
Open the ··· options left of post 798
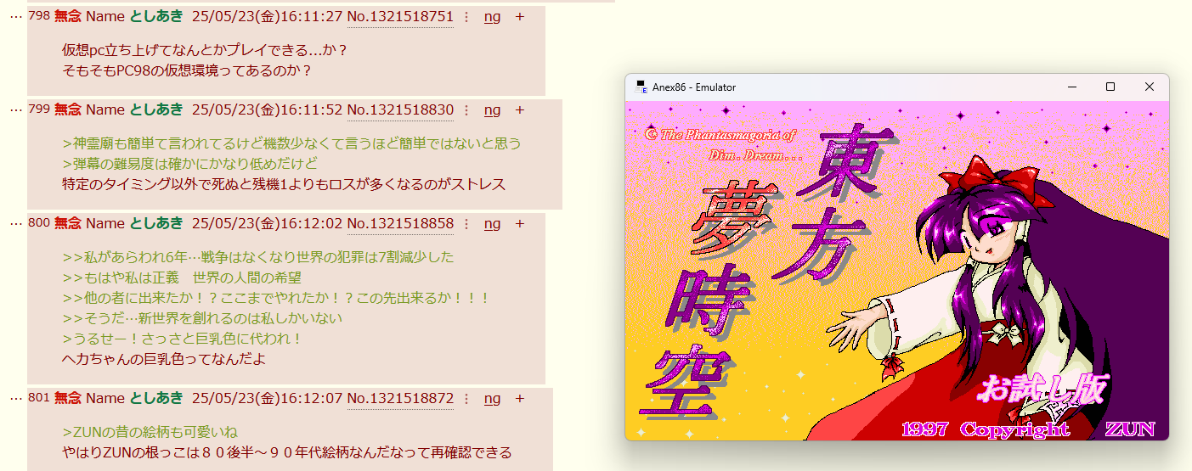[15, 17]
